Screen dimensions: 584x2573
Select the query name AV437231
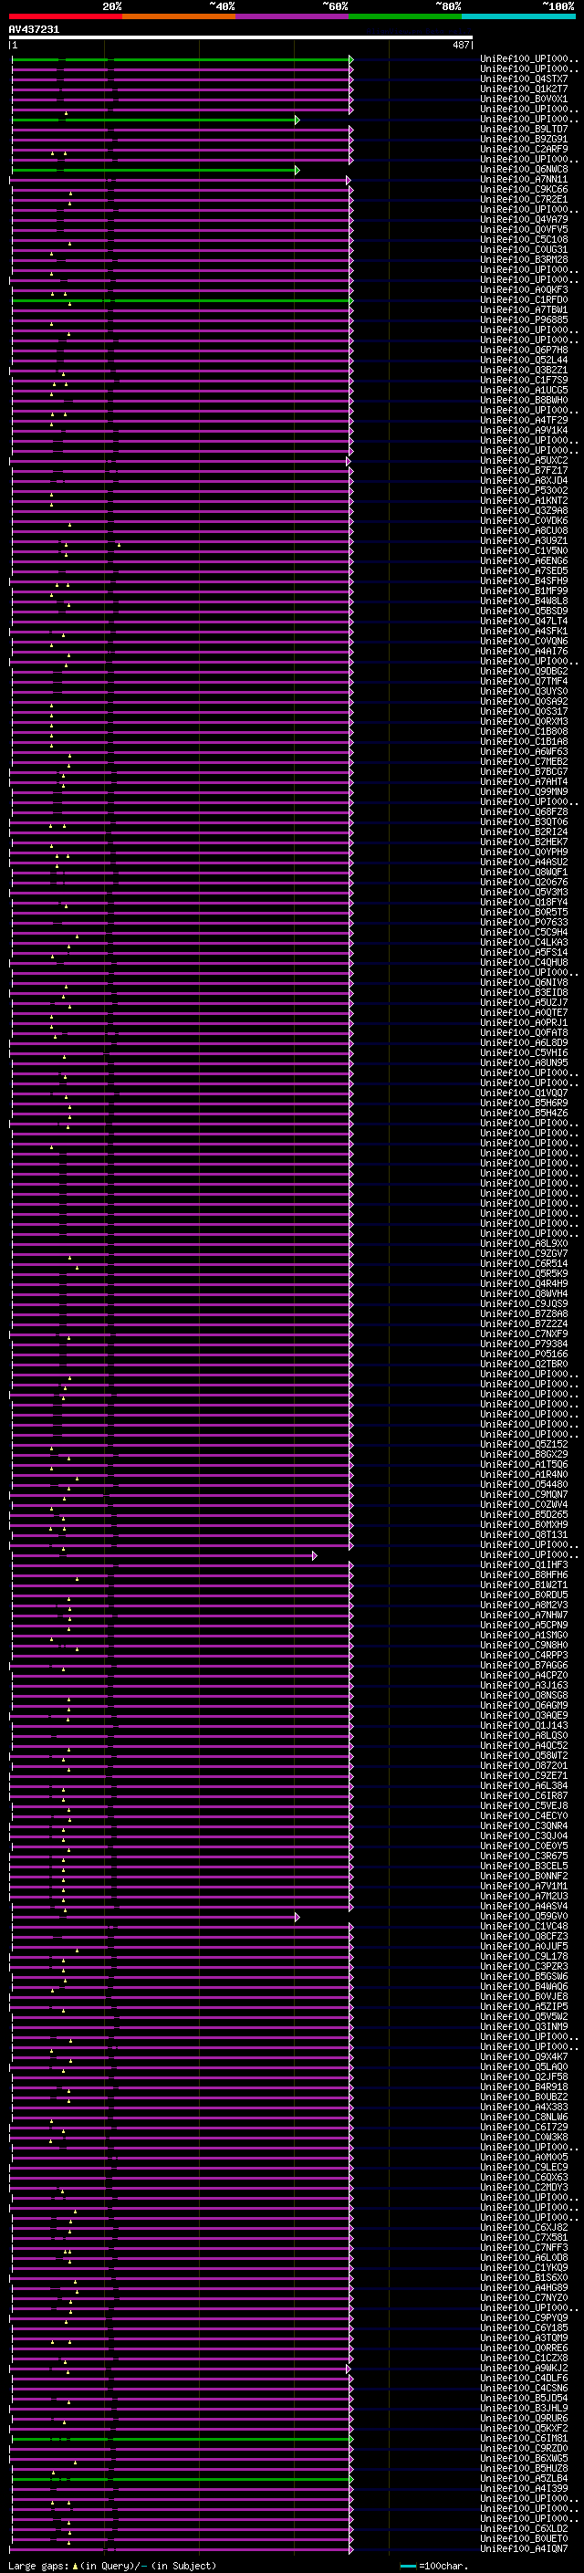pos(34,29)
